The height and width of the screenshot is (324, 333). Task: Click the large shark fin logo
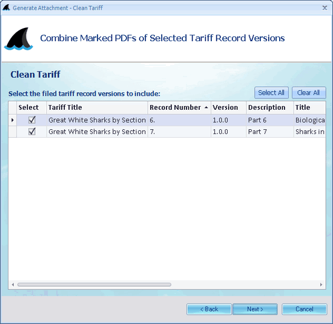(x=19, y=39)
